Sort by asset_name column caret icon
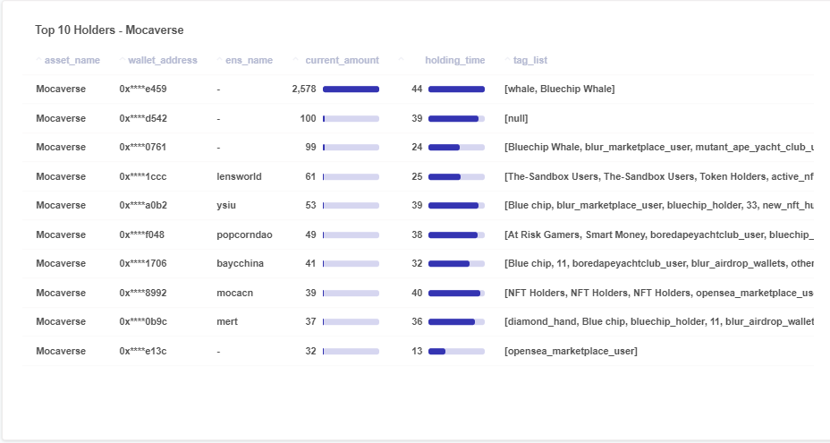The height and width of the screenshot is (443, 830). (x=38, y=59)
